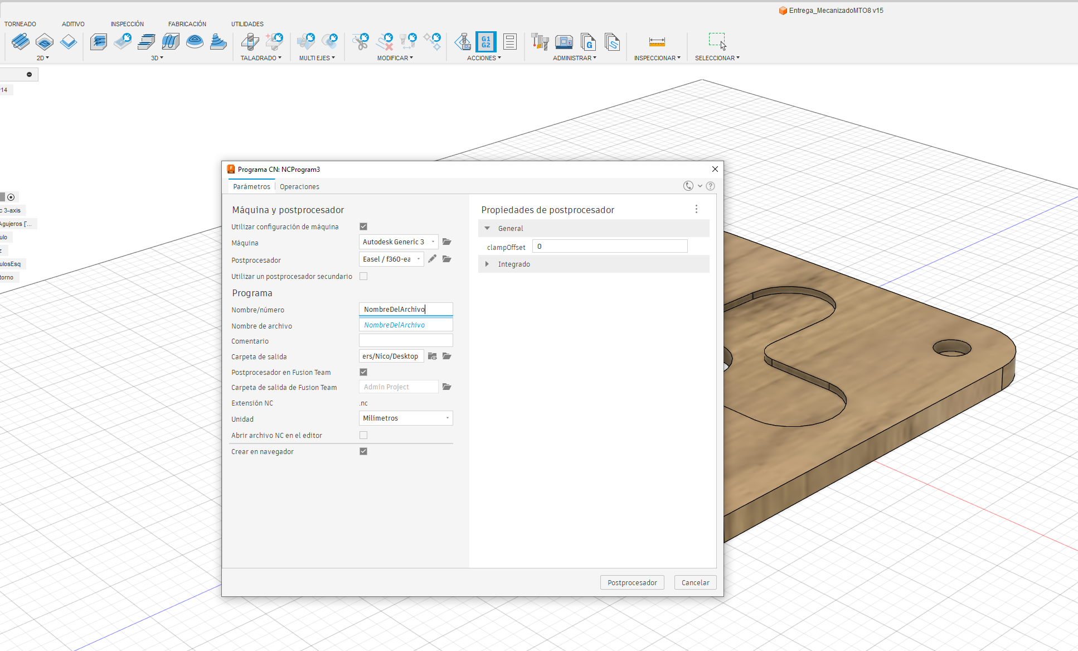
Task: Click the scissors trim icon in Modificar
Action: (x=361, y=42)
